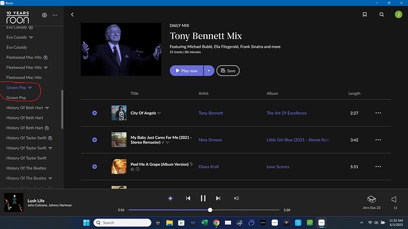The width and height of the screenshot is (408, 229).
Task: Go back with the left arrow
Action: pyautogui.click(x=72, y=15)
